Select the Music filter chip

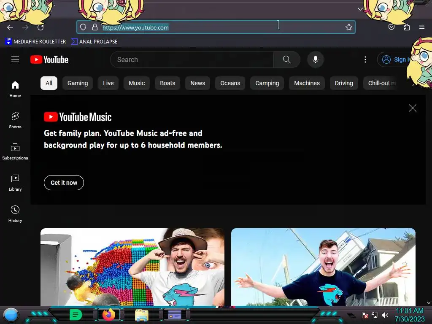[x=137, y=83]
